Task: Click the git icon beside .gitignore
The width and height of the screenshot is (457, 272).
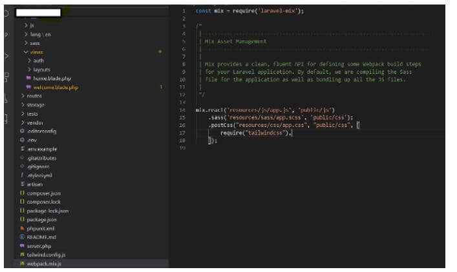Action: coord(22,166)
